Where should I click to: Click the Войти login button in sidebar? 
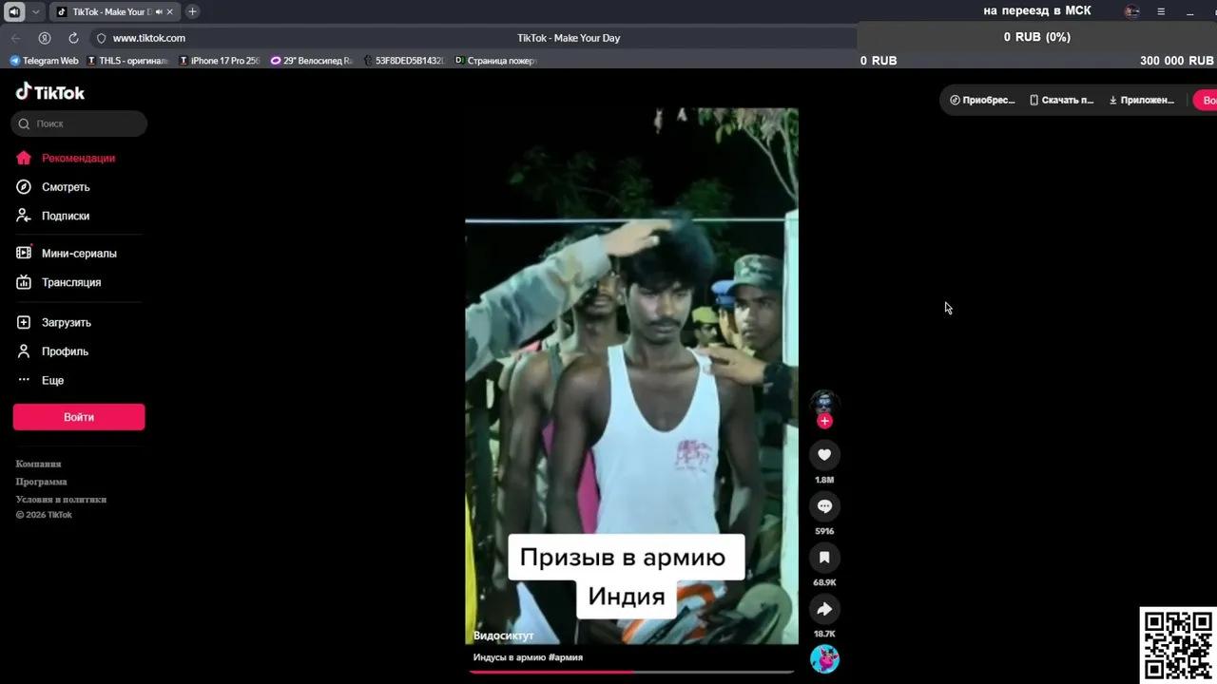point(79,417)
